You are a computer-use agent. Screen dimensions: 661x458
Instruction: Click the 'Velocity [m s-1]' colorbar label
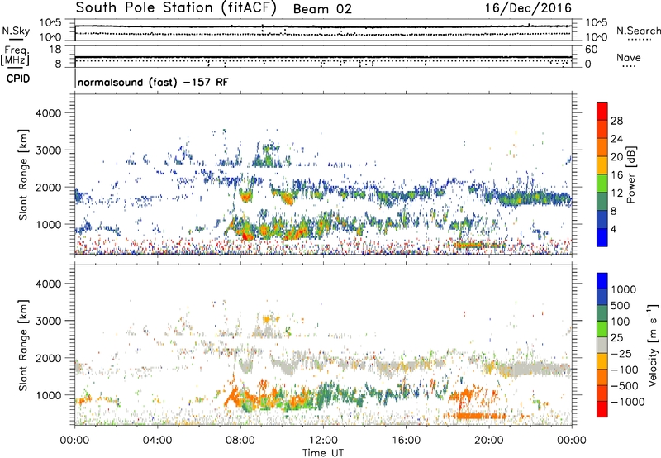[653, 345]
